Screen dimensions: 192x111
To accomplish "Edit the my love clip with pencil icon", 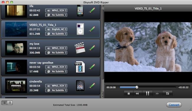I will (92, 48).
